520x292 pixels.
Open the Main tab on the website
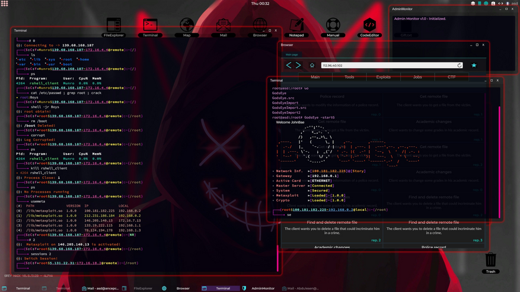(315, 77)
